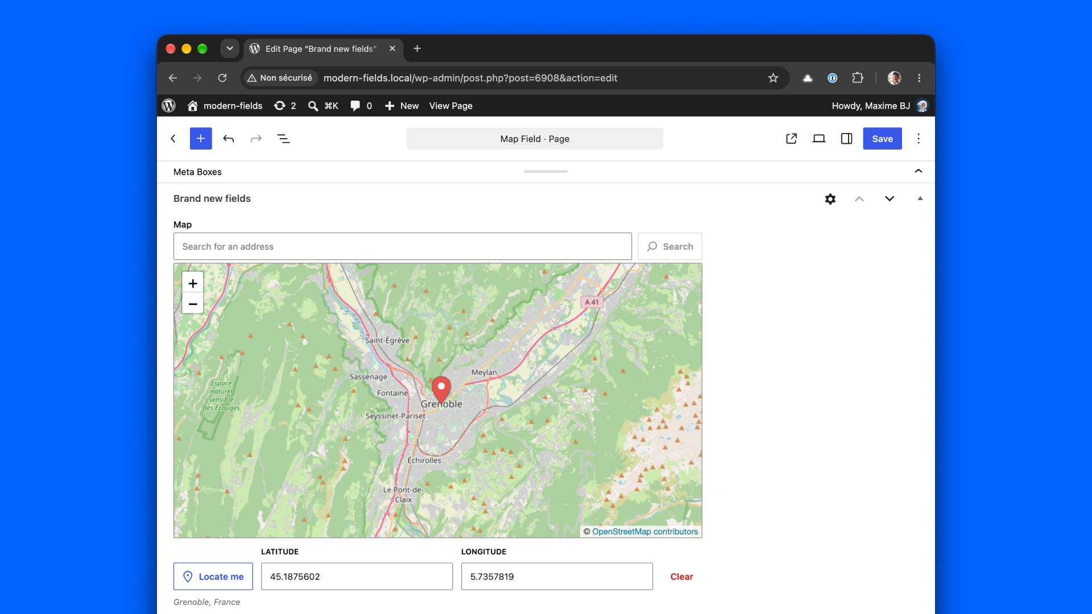Open Howdy, Maxime BJ account menu

[x=879, y=106]
